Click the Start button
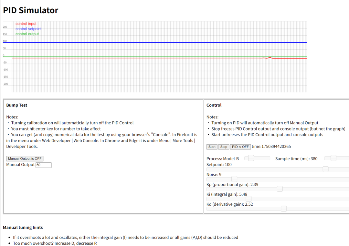Screen dimensions: 349x246 pyautogui.click(x=212, y=147)
